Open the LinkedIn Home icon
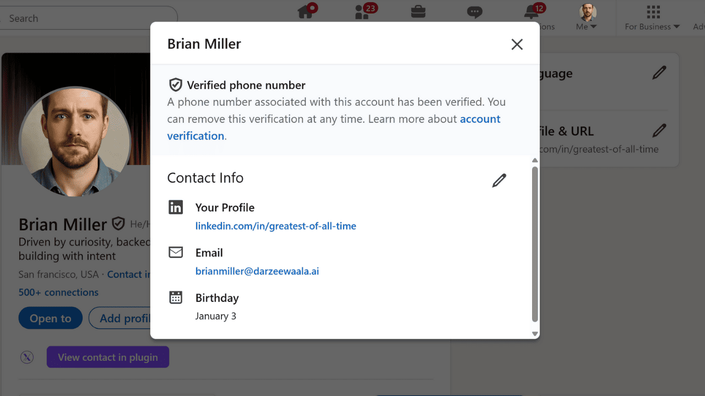This screenshot has height=396, width=705. coord(306,12)
